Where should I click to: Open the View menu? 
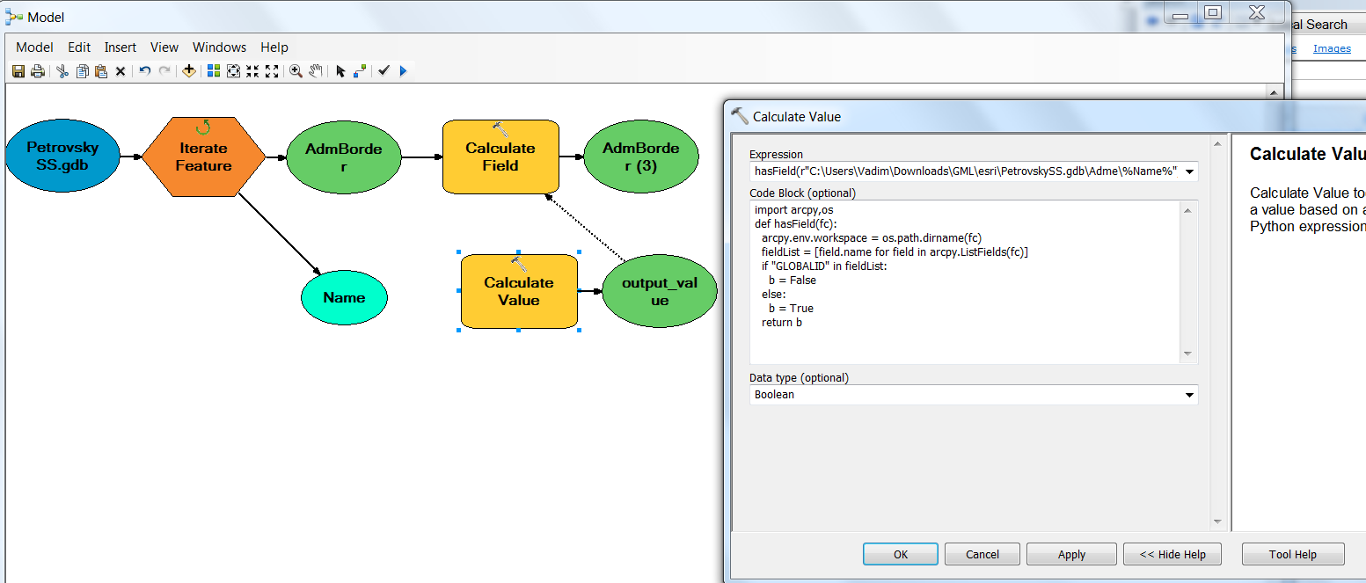point(164,47)
